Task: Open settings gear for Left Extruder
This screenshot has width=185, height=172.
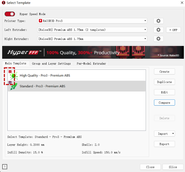Action: [x=158, y=30]
